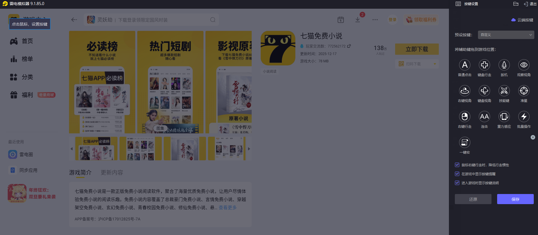The image size is (538, 235).
Task: Click the 图集 gallery label on the screenshot
Action: [x=160, y=128]
